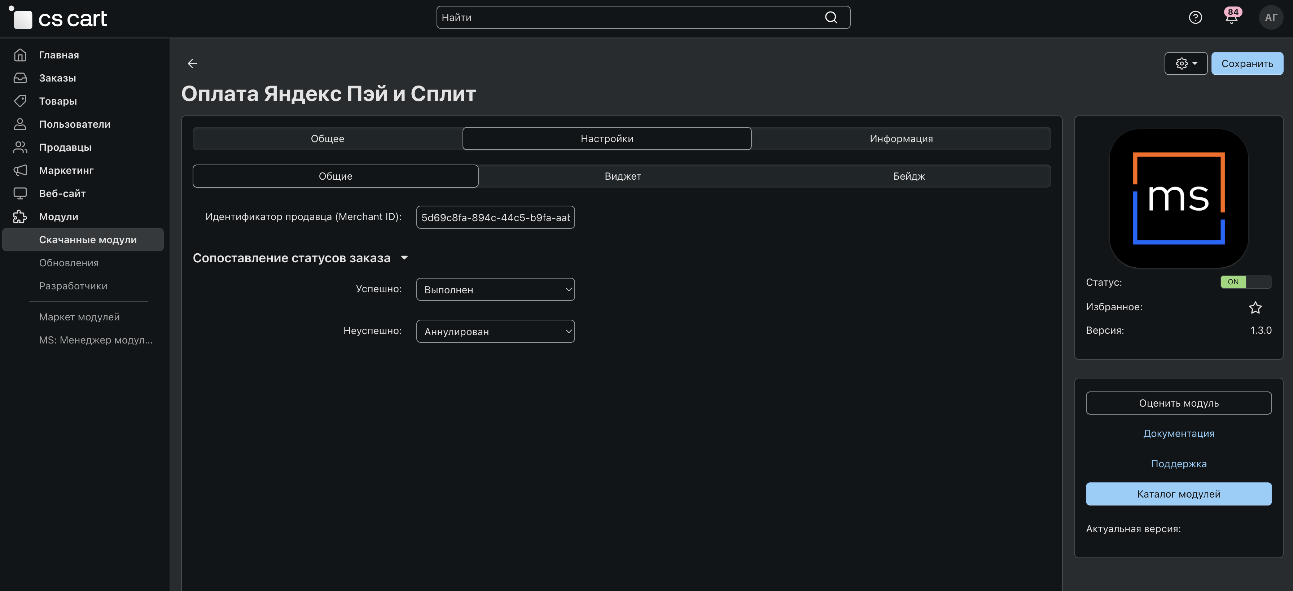Switch to the Информация tab
Screen dimensions: 1293x591
tap(900, 139)
